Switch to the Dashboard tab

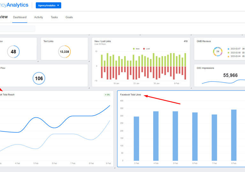[20, 17]
